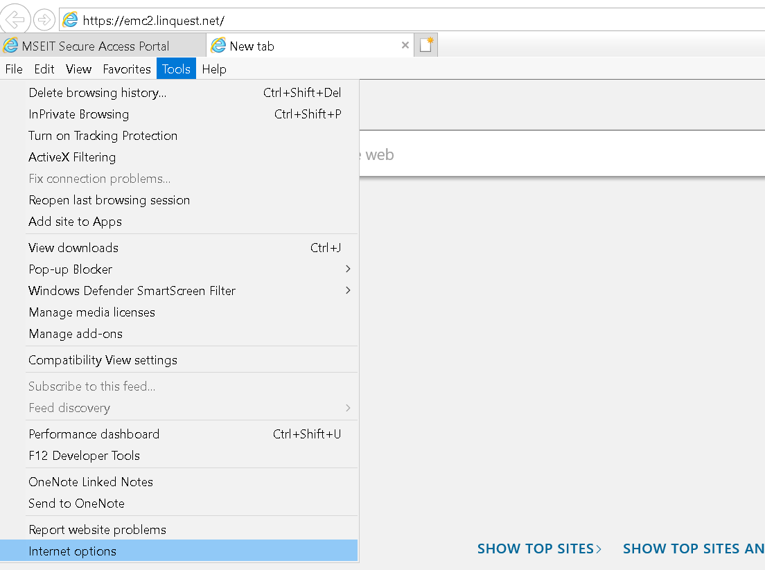The height and width of the screenshot is (570, 765).
Task: Open Performance dashboard
Action: [x=179, y=434]
